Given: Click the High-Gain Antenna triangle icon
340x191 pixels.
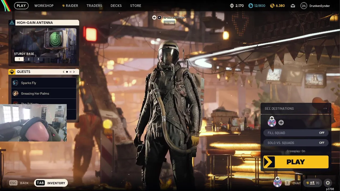Looking at the screenshot, I should tap(12, 23).
